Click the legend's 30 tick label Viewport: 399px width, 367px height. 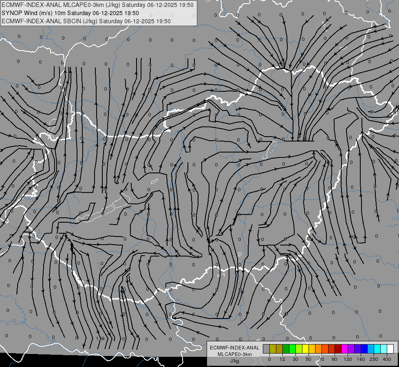[x=295, y=359]
